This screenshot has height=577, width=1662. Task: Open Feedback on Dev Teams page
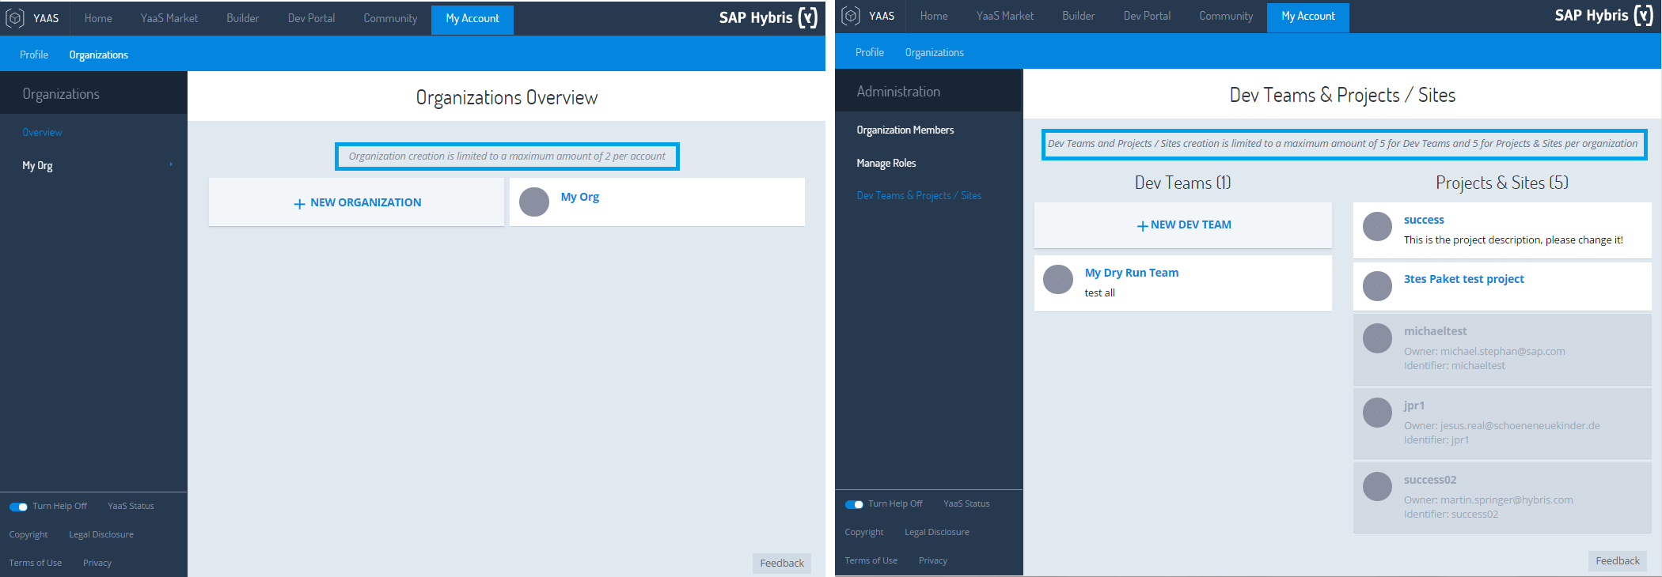[x=1618, y=560]
